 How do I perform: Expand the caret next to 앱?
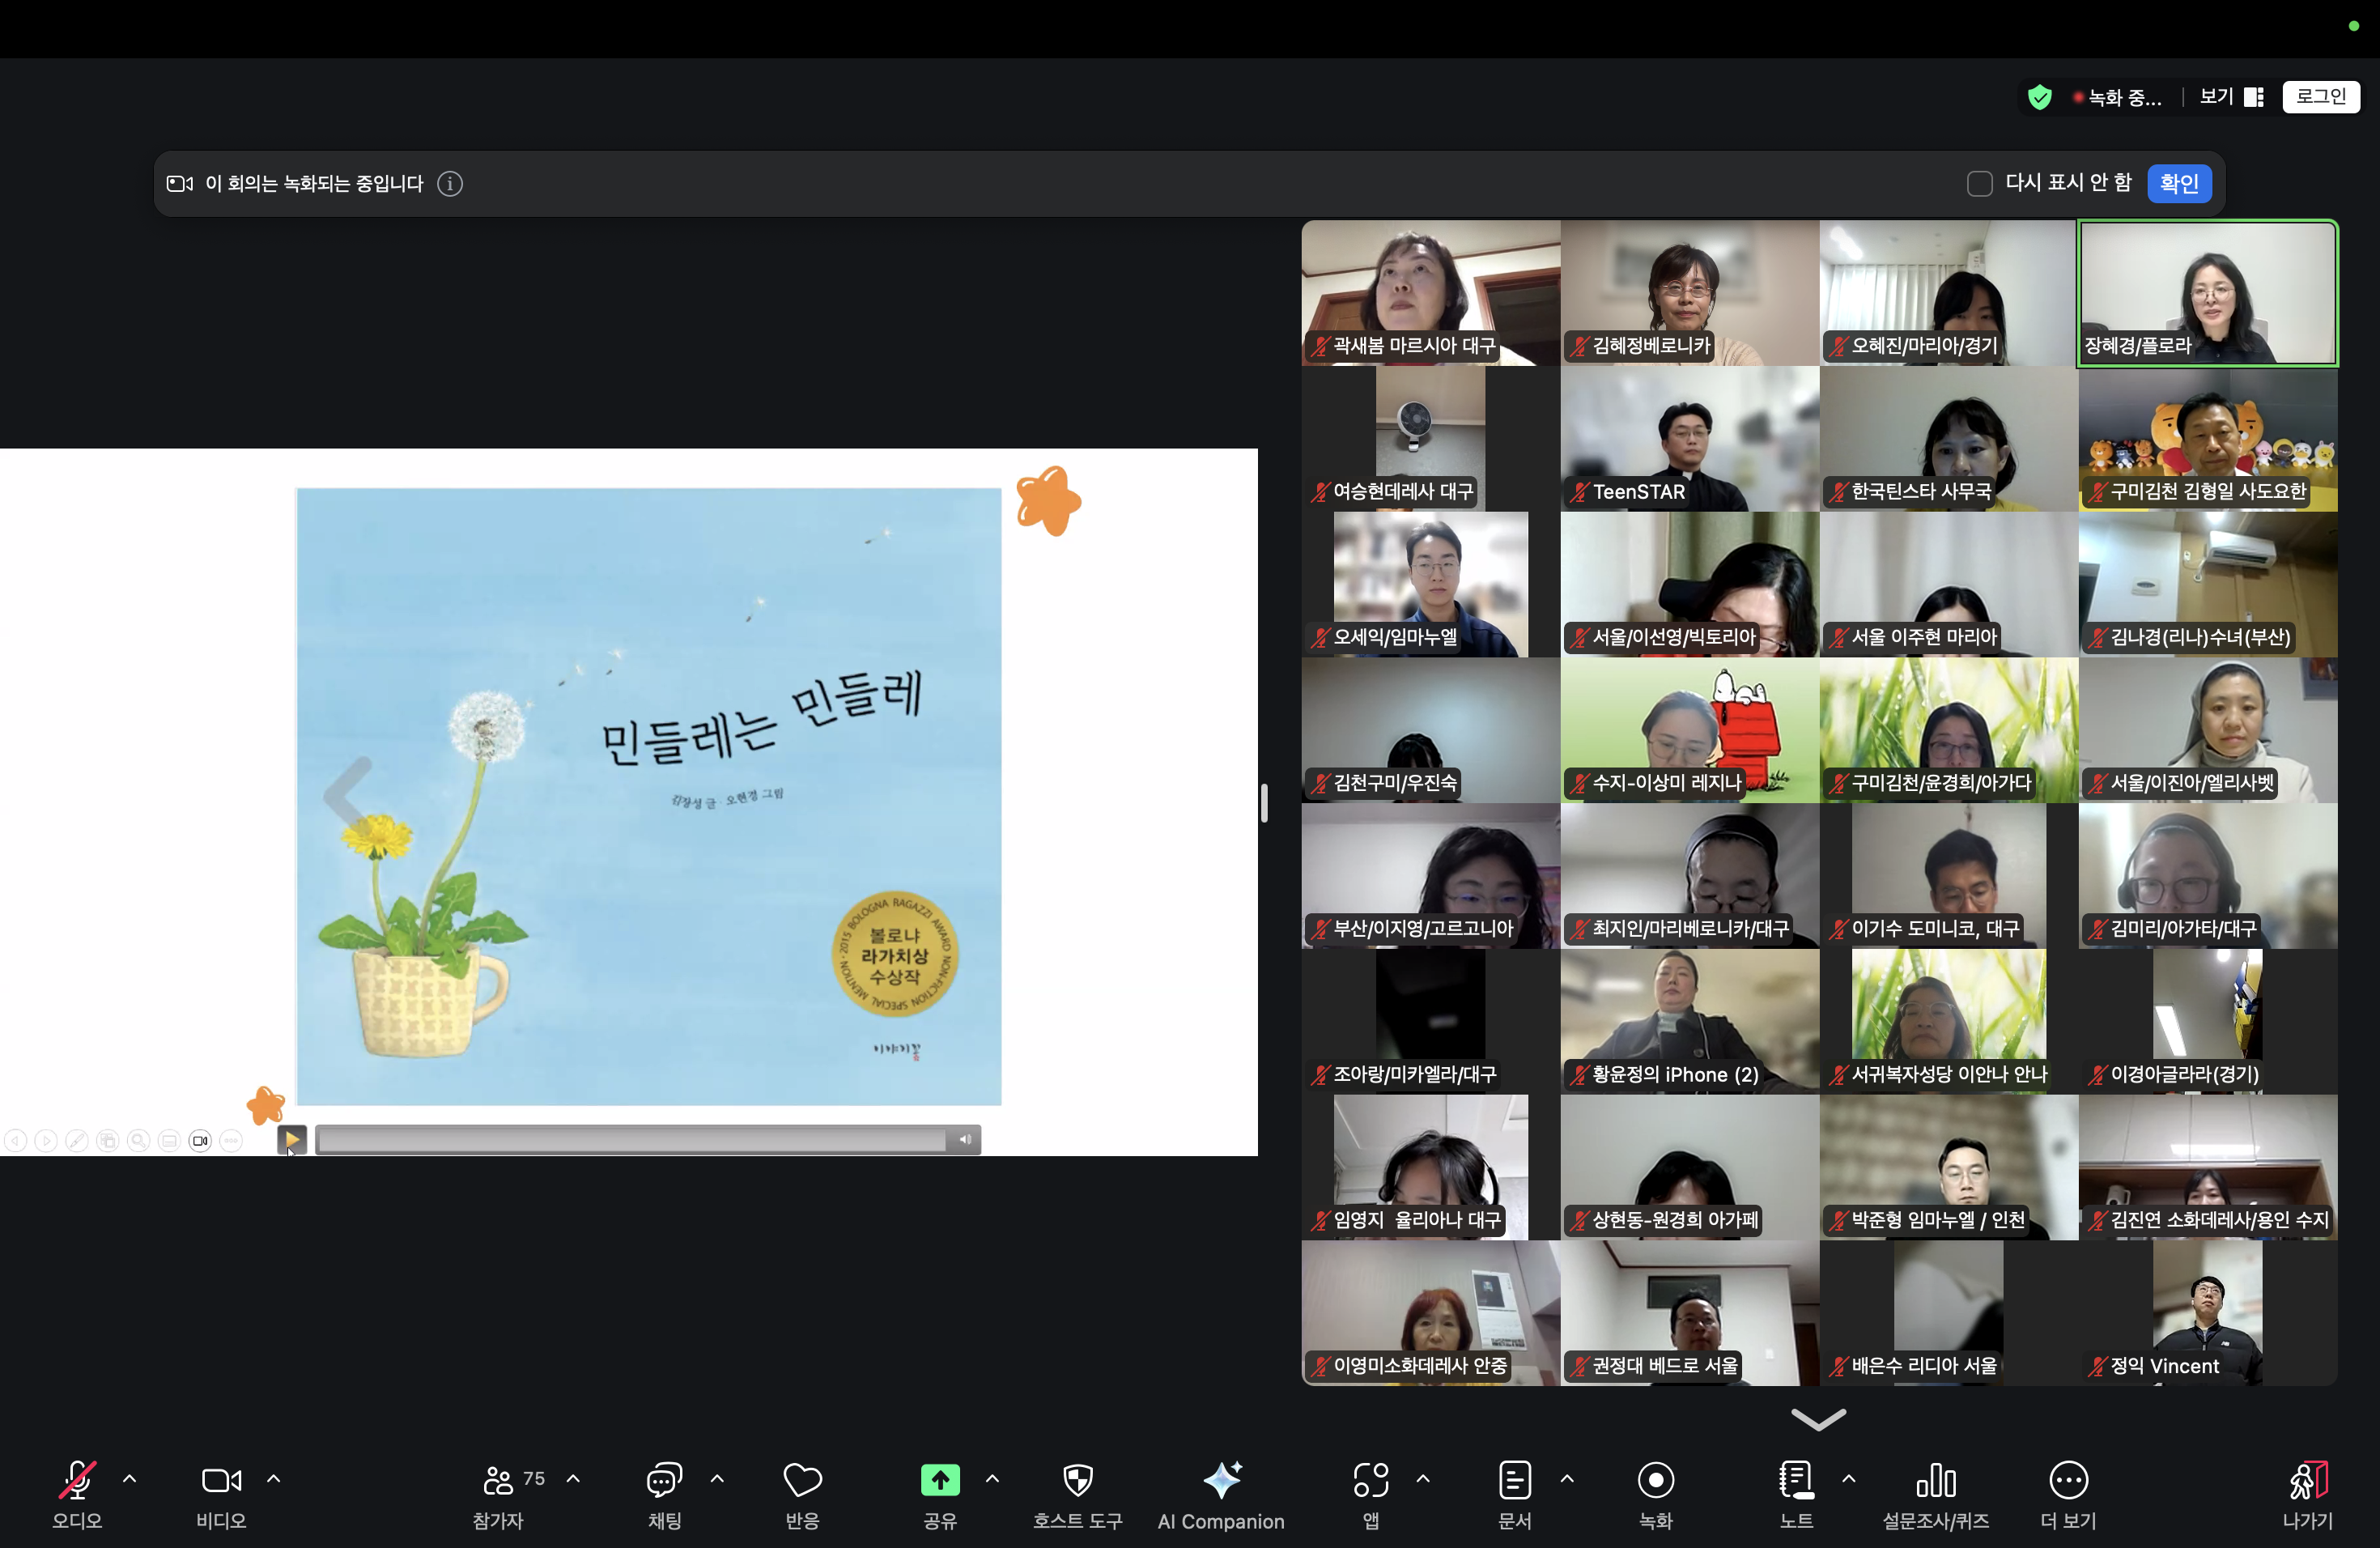tap(1423, 1478)
